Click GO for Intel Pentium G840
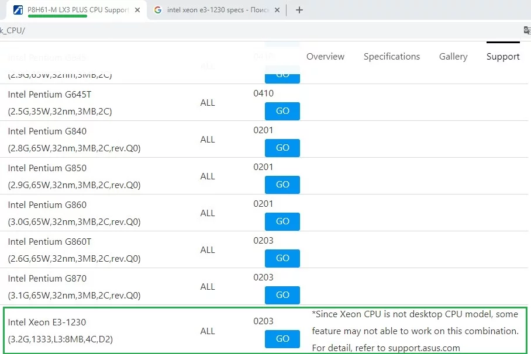531x354 pixels. pyautogui.click(x=282, y=148)
